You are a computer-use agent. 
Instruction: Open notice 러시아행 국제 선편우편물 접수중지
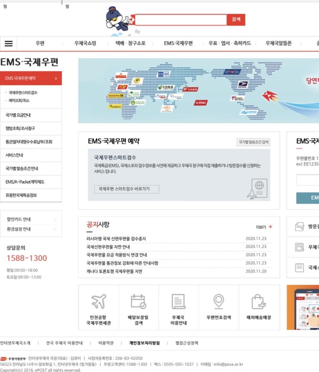tap(116, 239)
